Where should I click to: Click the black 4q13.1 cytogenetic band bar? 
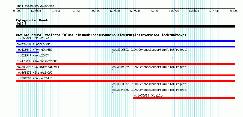click(126, 26)
